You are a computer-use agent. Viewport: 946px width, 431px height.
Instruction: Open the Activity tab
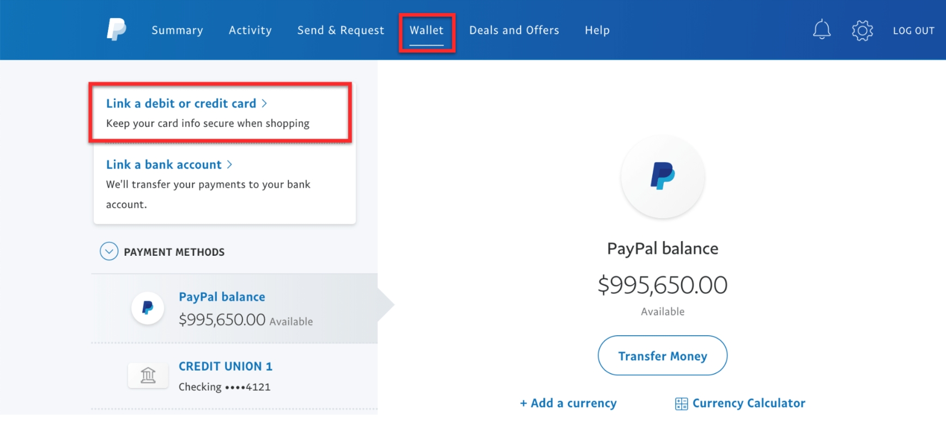(250, 30)
